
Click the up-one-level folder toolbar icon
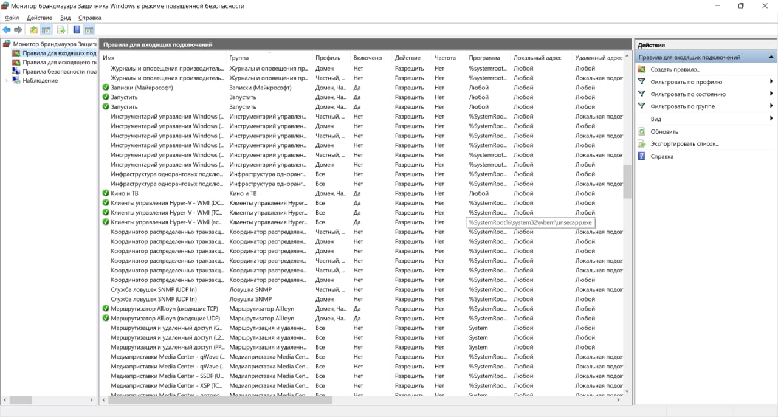point(34,30)
